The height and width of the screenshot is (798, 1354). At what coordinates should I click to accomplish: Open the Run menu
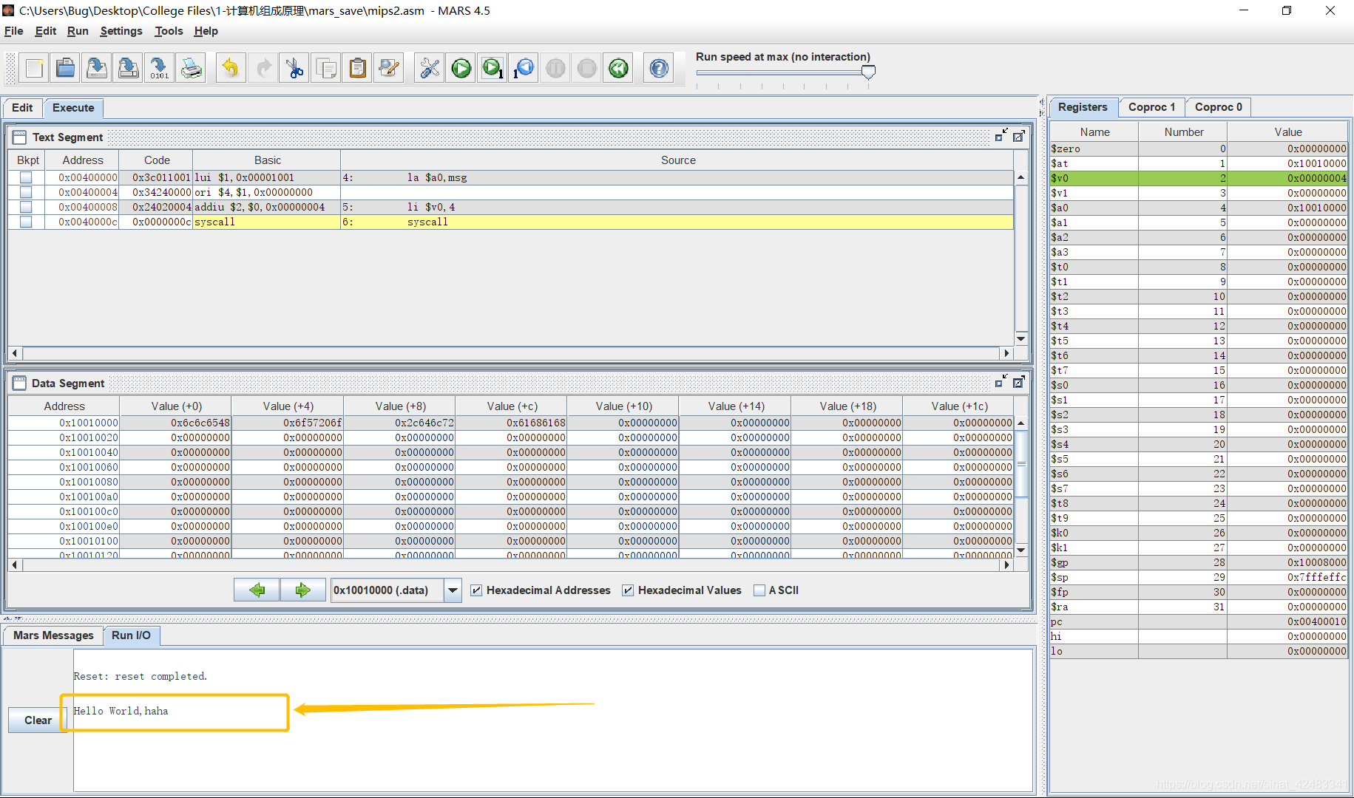[78, 31]
